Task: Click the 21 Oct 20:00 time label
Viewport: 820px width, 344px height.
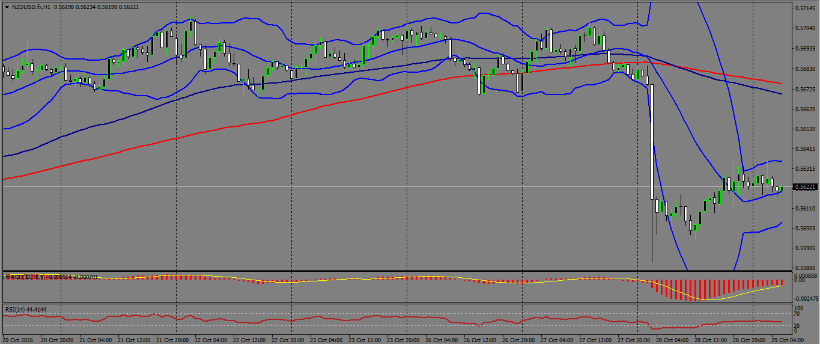Action: coord(172,340)
